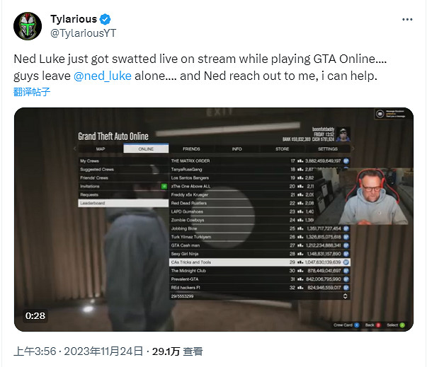Click the 0:28 video duration badge
Image resolution: width=427 pixels, height=367 pixels.
(x=35, y=316)
